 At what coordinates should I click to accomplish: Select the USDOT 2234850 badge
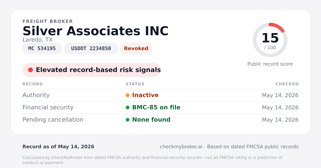point(91,49)
